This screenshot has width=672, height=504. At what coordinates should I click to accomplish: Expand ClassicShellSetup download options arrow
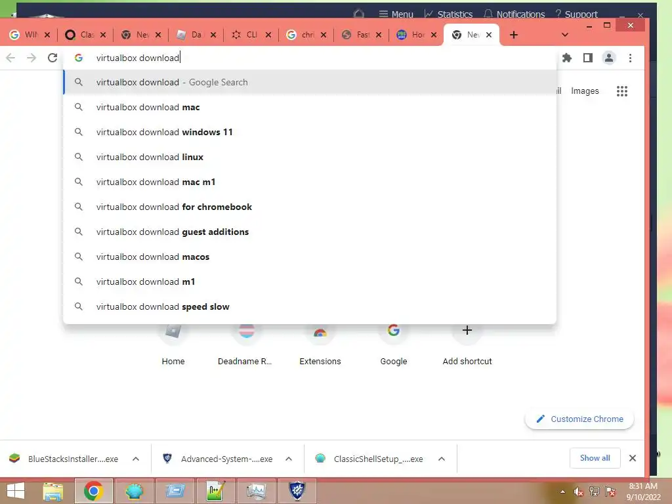pyautogui.click(x=442, y=459)
